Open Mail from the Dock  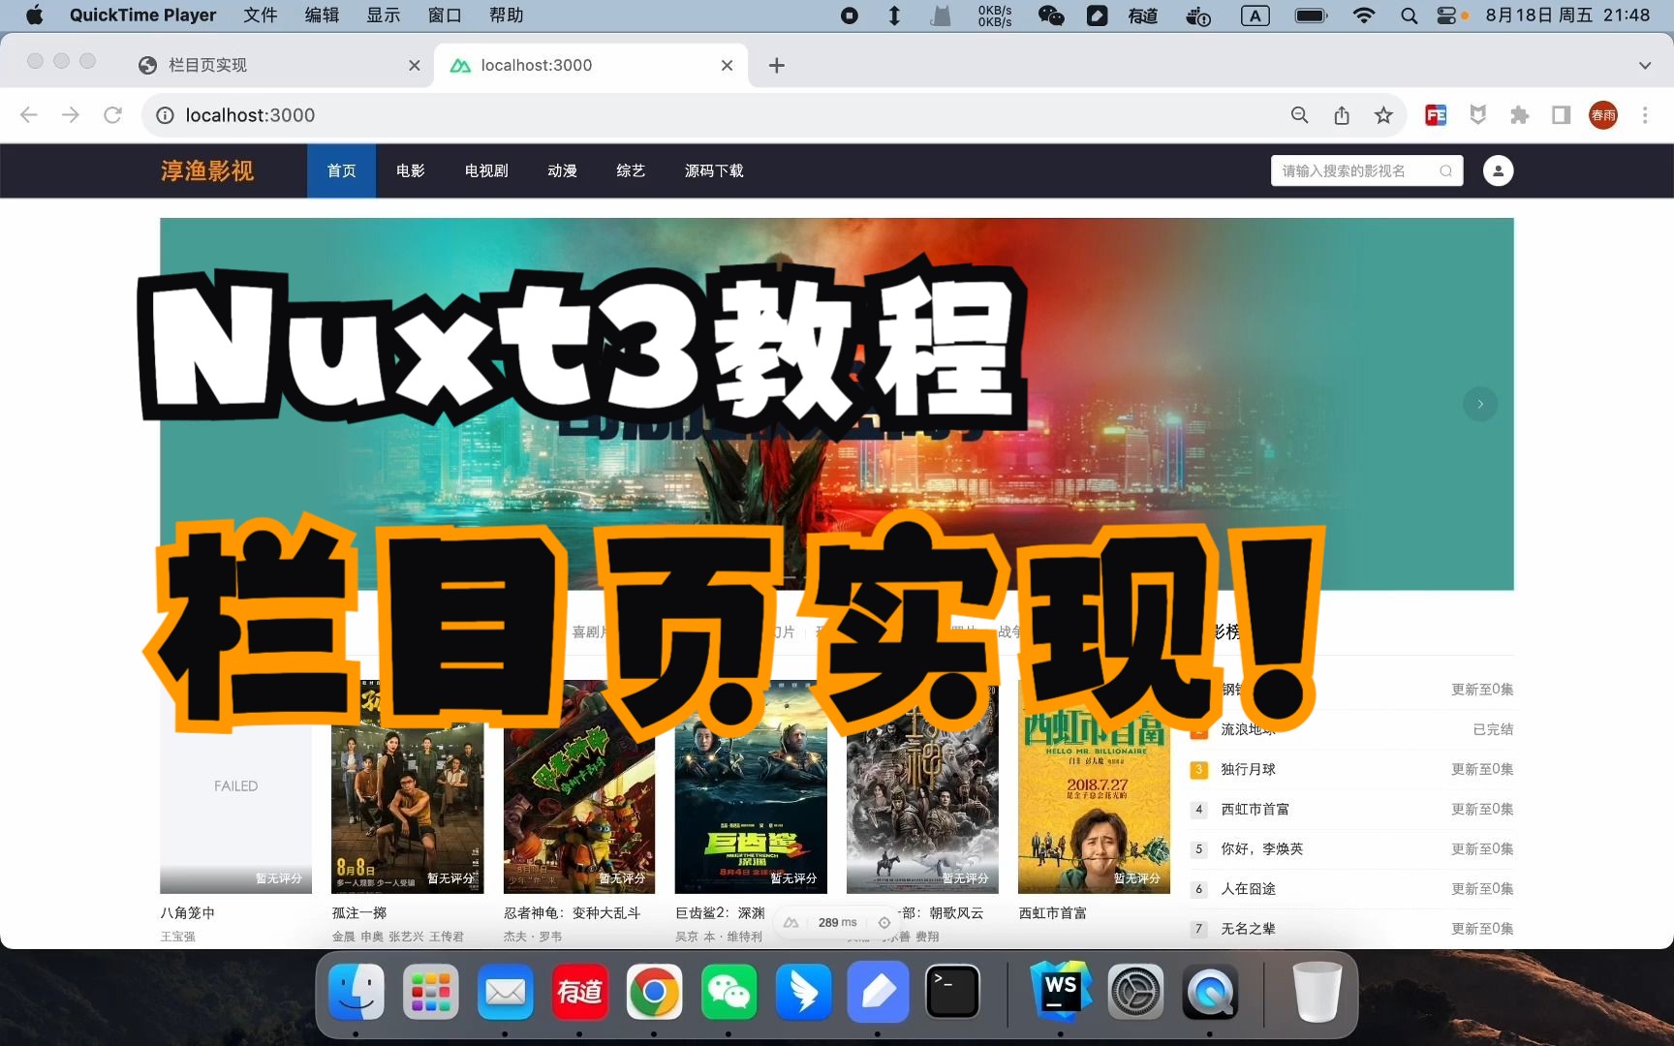coord(506,993)
